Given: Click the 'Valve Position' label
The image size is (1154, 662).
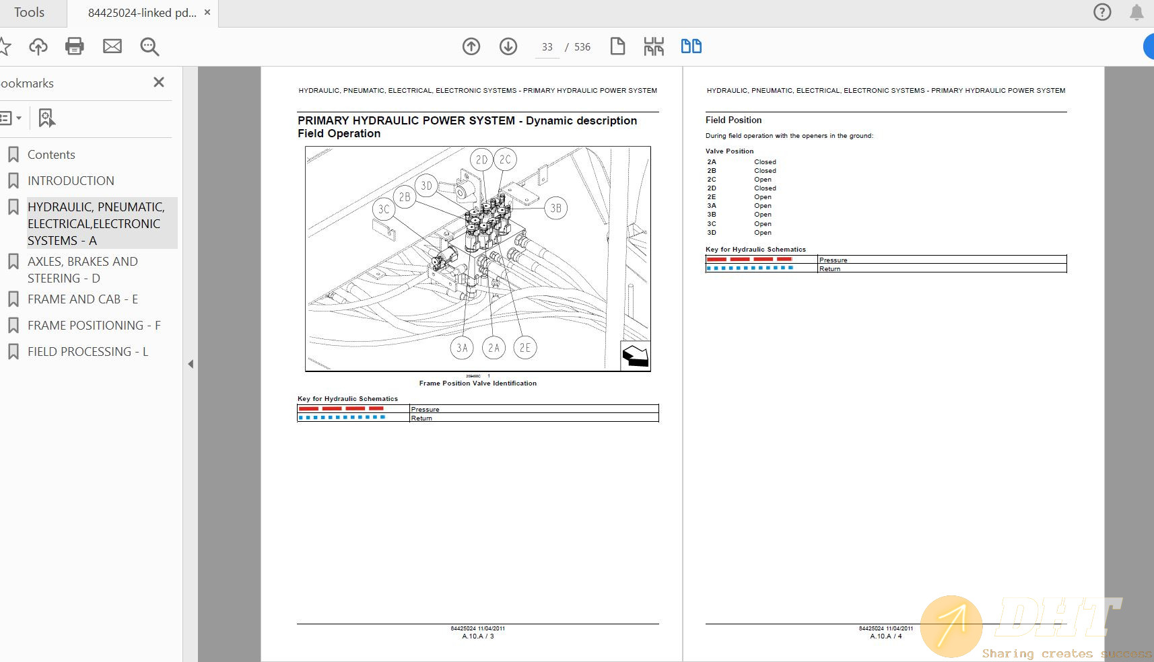Looking at the screenshot, I should coord(729,151).
